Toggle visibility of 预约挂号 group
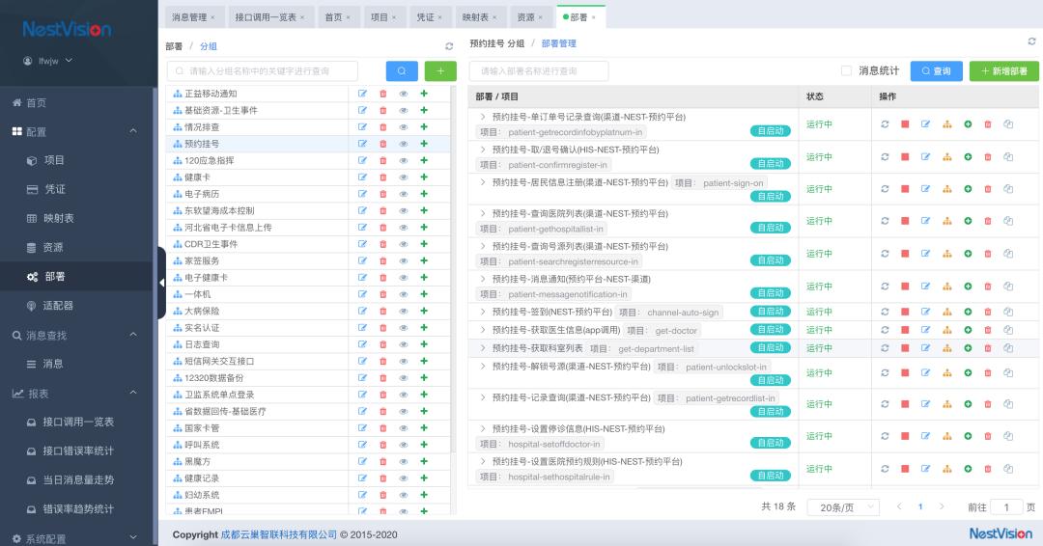The image size is (1043, 546). coord(403,144)
